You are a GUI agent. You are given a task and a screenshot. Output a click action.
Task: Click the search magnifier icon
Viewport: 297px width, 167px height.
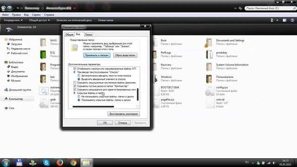pos(294,8)
